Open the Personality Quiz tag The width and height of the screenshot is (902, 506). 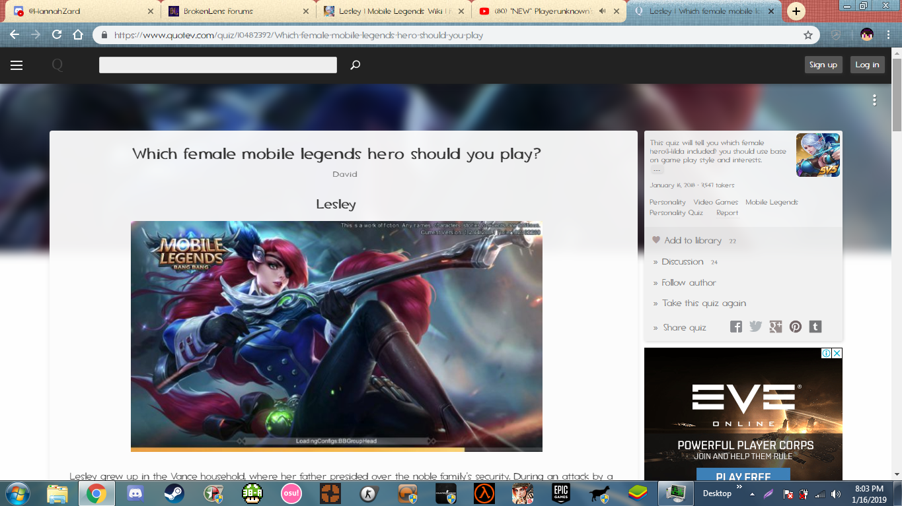pyautogui.click(x=676, y=212)
